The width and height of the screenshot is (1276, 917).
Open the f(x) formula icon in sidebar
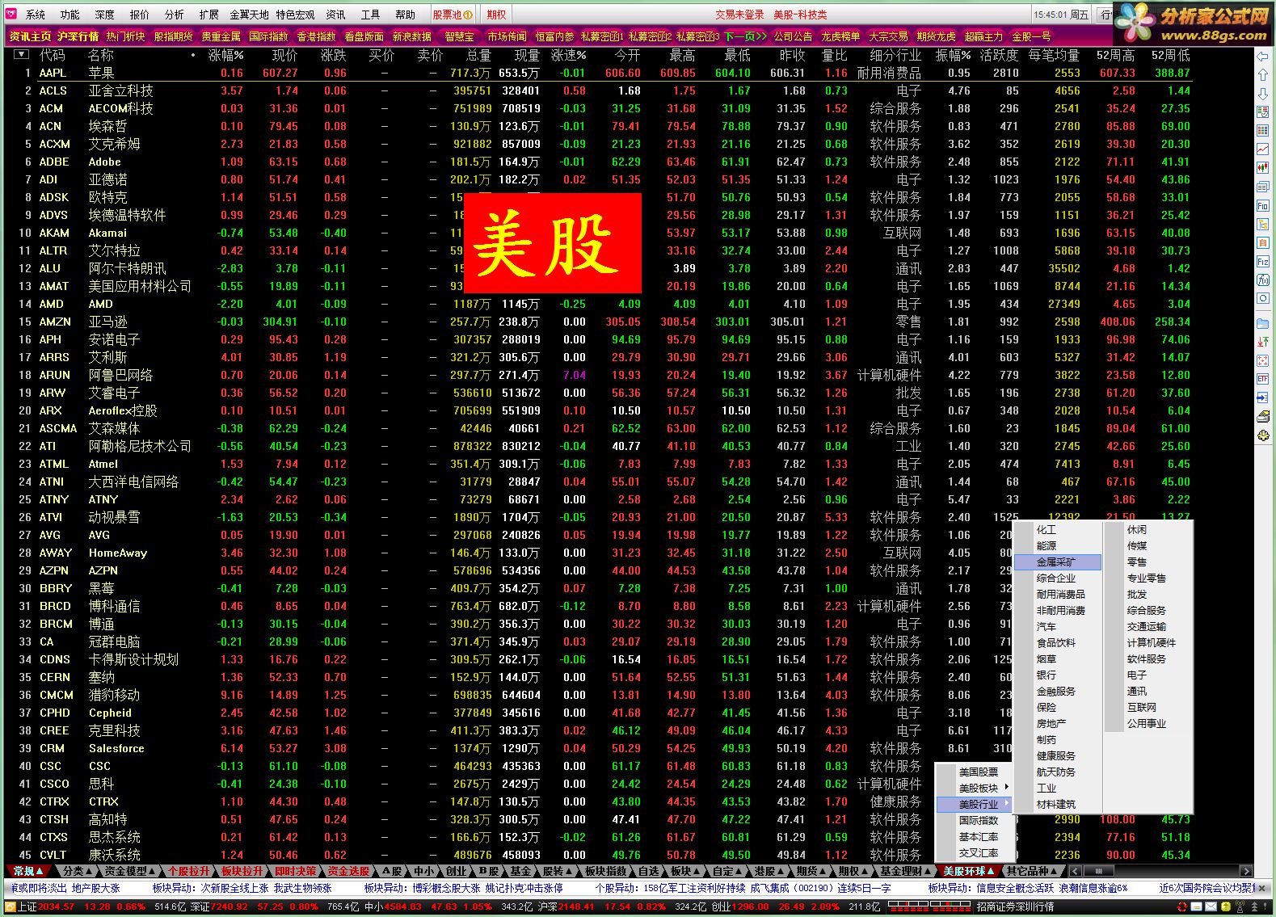click(1262, 280)
